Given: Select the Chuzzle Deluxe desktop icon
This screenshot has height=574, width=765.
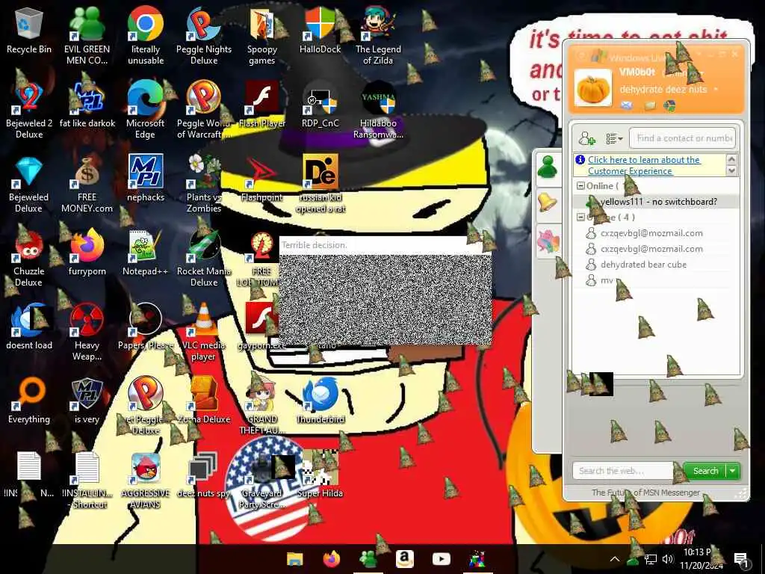Looking at the screenshot, I should pos(29,259).
